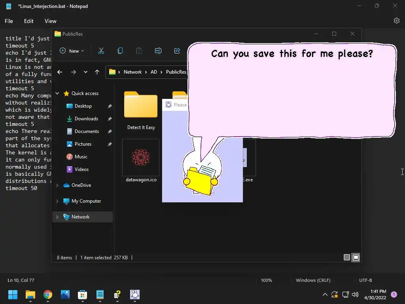
Task: Open the Edit menu in Notepad
Action: click(x=28, y=21)
